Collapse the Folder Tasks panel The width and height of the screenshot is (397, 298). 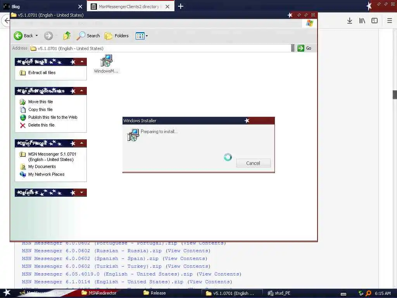82,62
